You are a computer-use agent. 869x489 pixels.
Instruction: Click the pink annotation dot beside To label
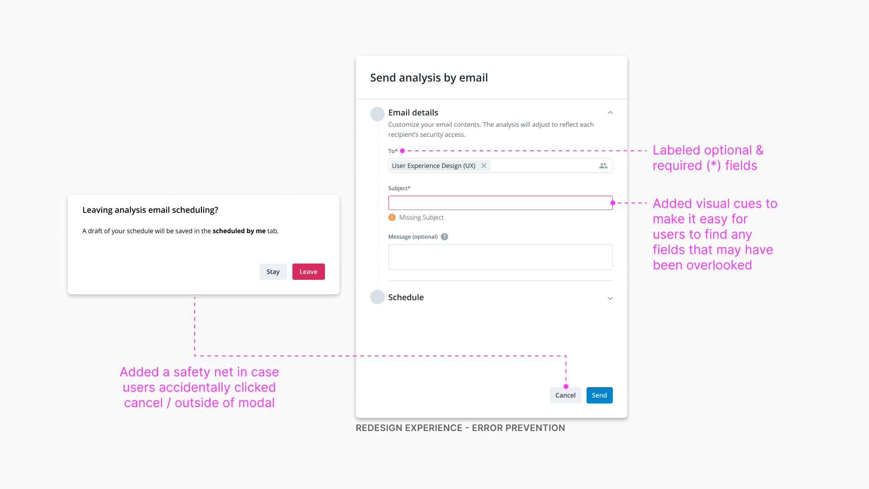(x=402, y=151)
